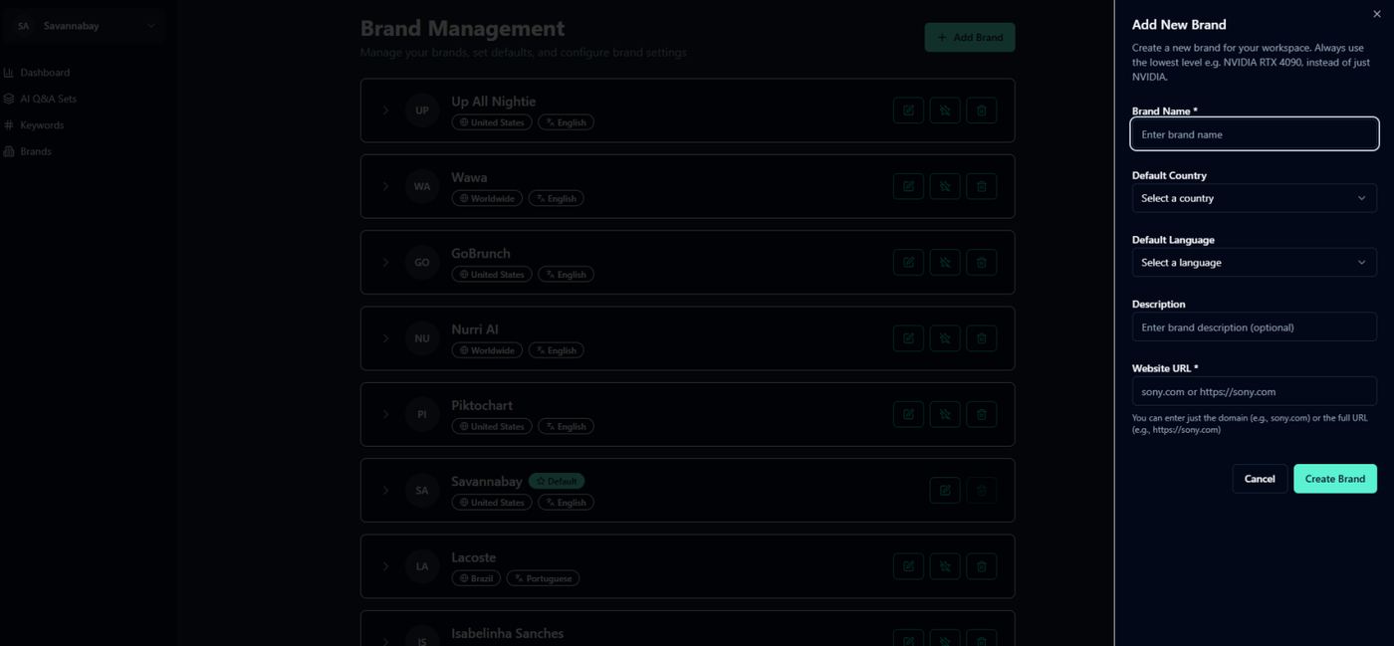The width and height of the screenshot is (1394, 646).
Task: Click United States tag on Up All Nightie
Action: tap(492, 122)
